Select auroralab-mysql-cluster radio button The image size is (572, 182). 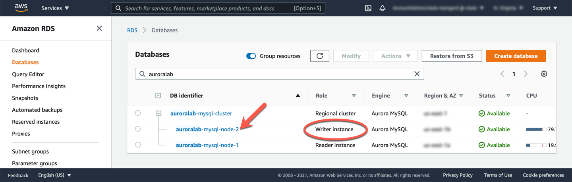[x=138, y=113]
